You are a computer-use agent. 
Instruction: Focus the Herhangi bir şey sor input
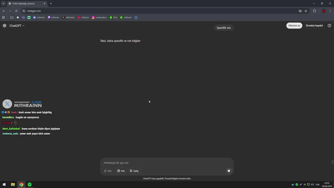(167, 163)
